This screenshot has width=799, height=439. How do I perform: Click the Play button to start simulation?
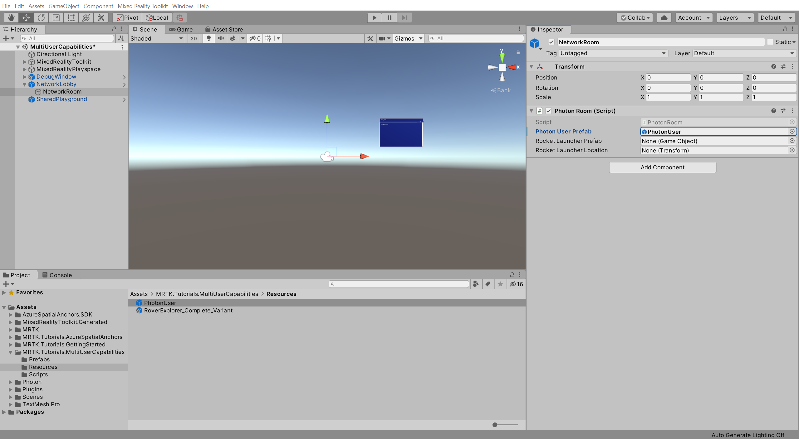click(x=374, y=17)
